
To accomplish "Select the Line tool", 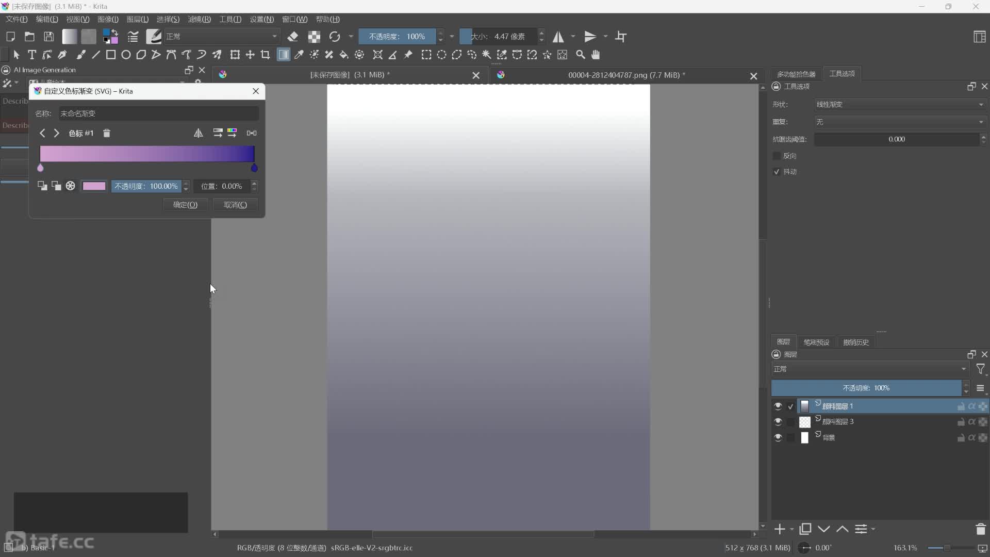I will [96, 55].
